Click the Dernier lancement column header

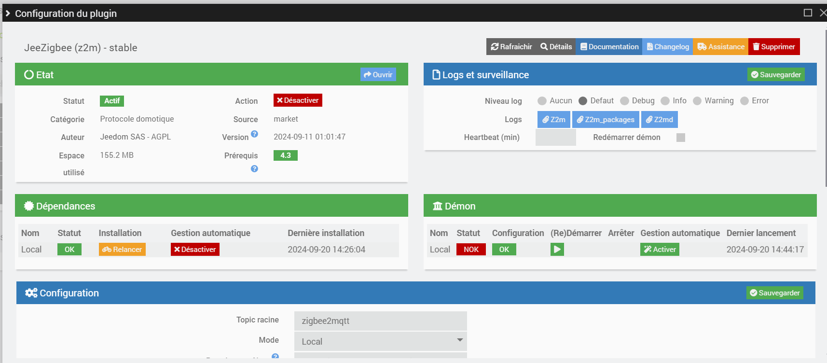point(761,233)
